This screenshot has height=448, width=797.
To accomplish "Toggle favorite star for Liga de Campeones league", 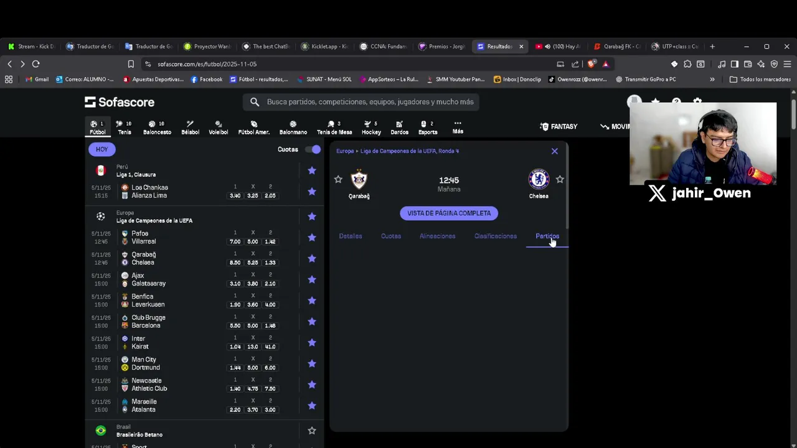I will point(312,217).
